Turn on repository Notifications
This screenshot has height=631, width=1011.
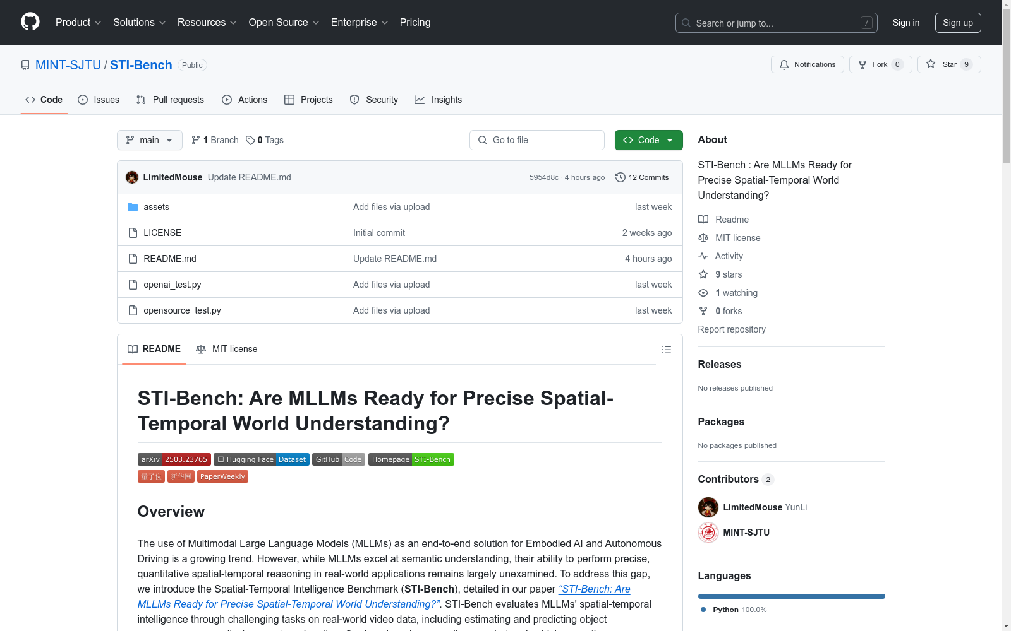click(808, 64)
